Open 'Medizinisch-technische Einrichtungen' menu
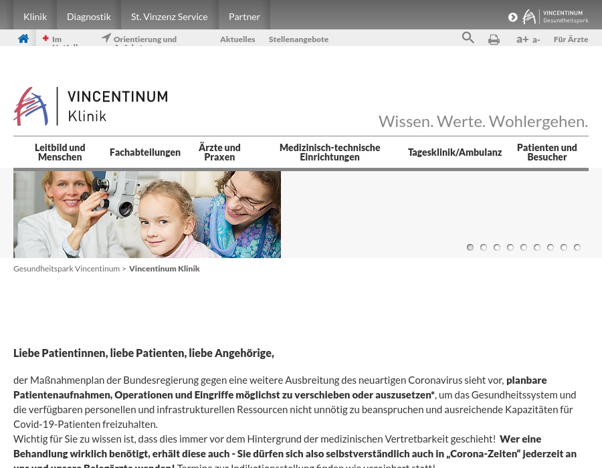Screen dimensions: 602x468 (329, 152)
